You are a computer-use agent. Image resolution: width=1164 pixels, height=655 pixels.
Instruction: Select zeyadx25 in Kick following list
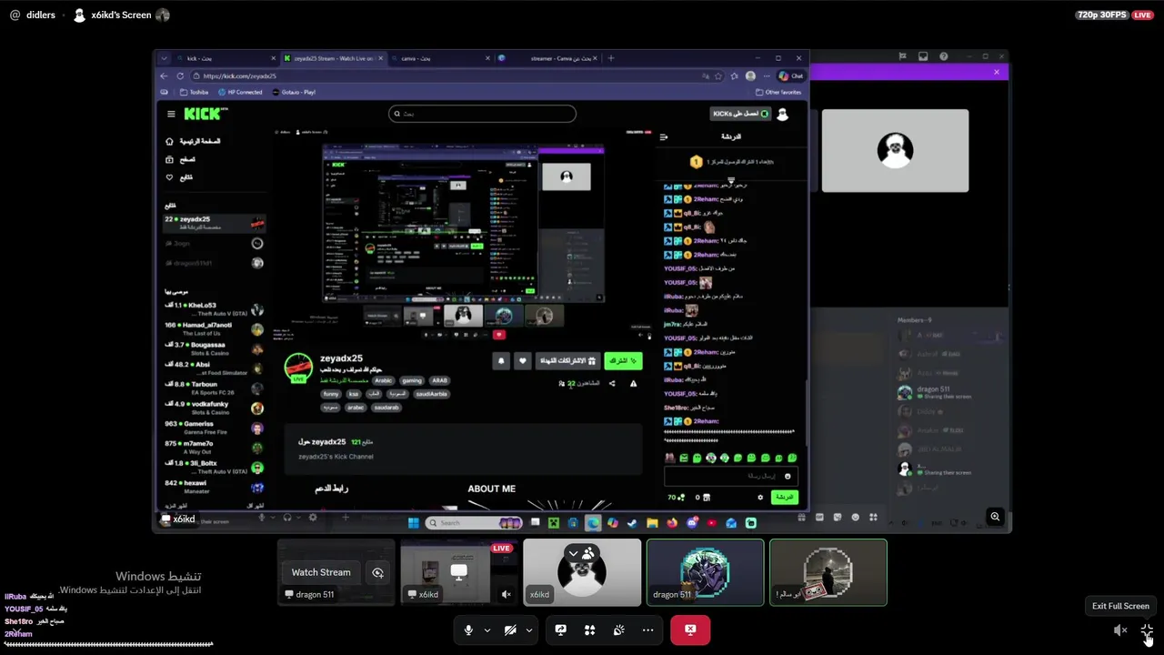coord(215,222)
